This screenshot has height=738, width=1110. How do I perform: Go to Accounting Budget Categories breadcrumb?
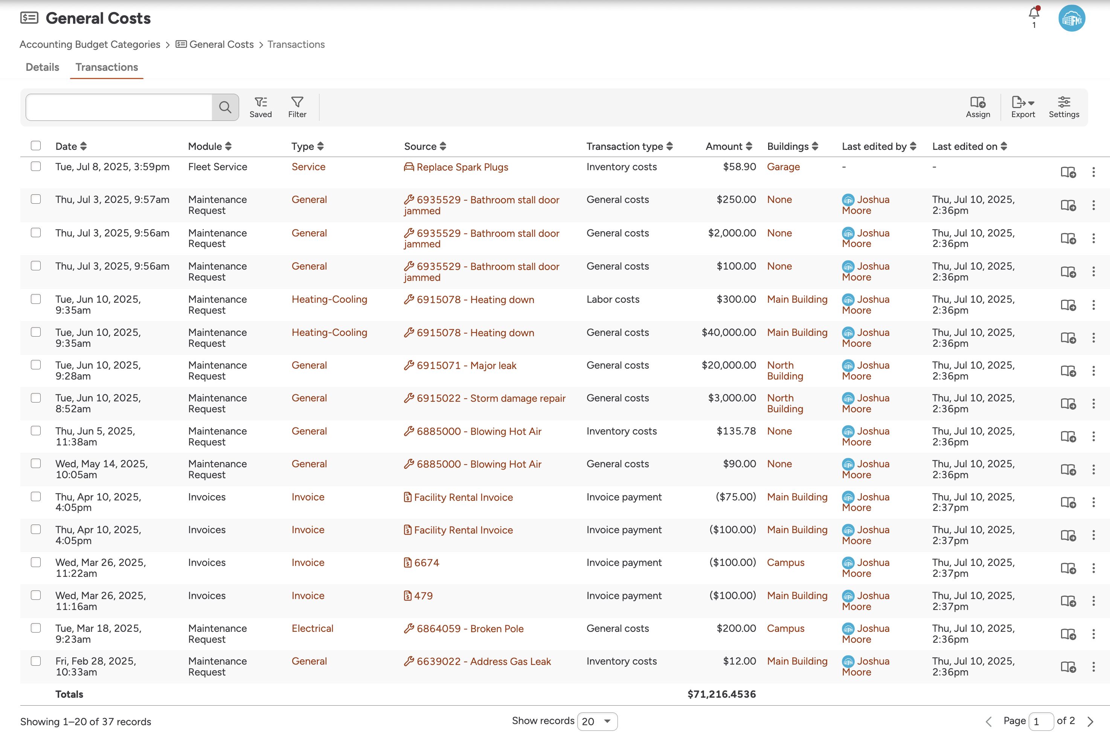(x=90, y=45)
